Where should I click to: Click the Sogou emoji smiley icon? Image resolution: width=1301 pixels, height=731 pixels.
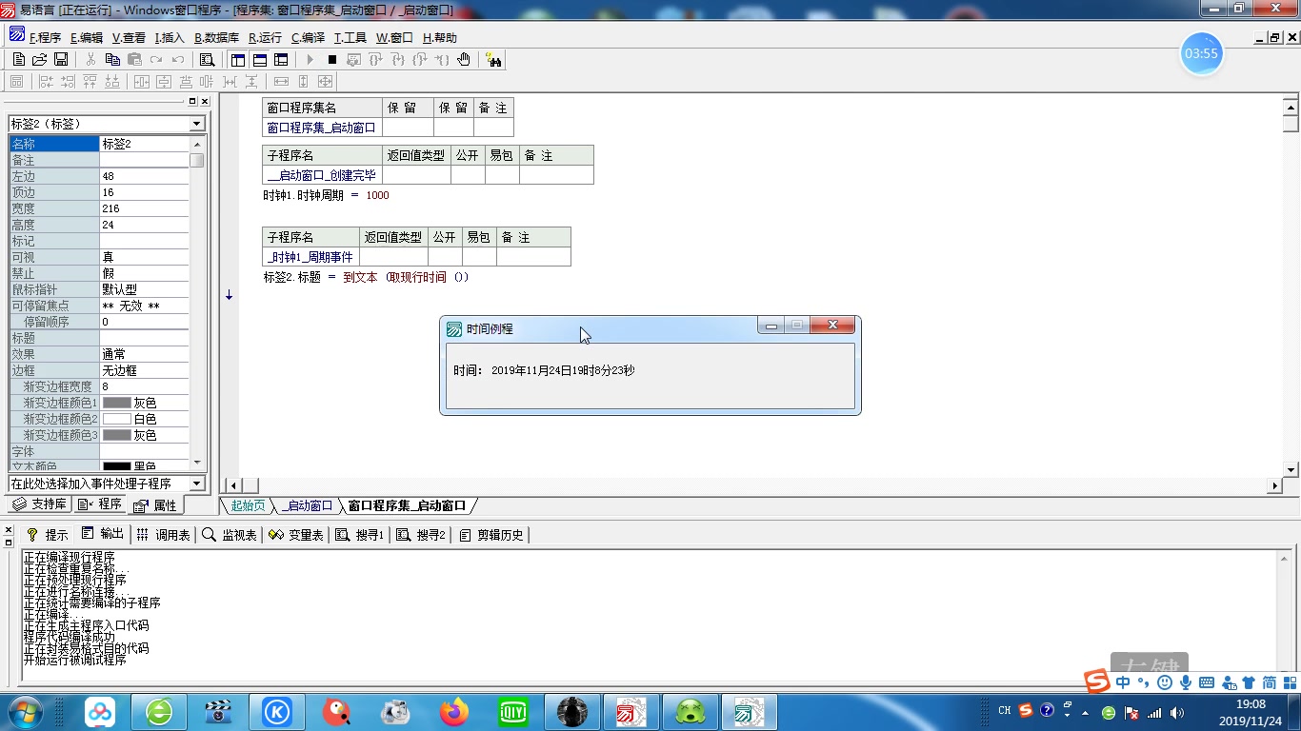[1165, 683]
